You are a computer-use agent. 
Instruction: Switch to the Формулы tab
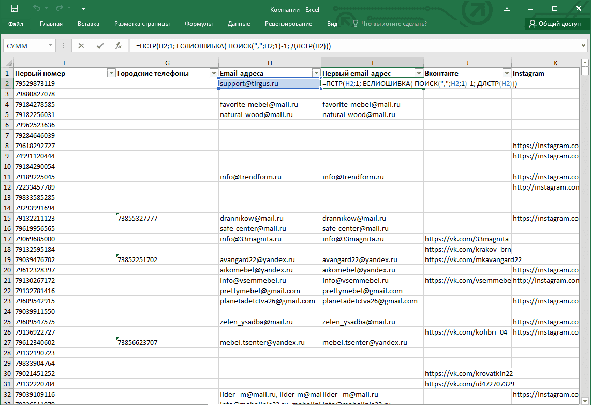coord(199,24)
